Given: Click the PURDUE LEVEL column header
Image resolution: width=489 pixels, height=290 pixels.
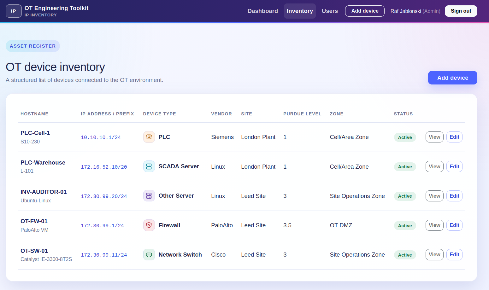Looking at the screenshot, I should (x=302, y=114).
